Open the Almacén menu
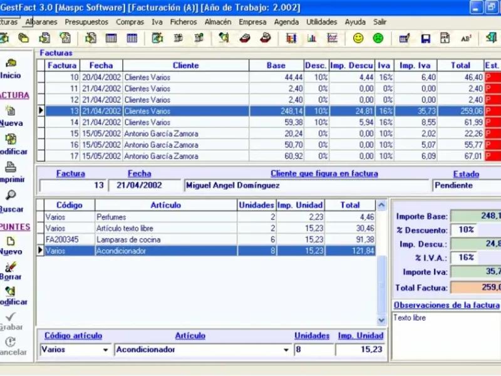 (218, 22)
